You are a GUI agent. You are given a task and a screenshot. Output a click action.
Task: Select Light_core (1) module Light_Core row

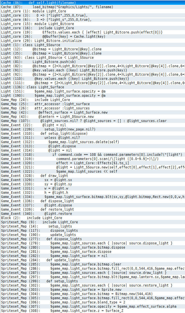tap(92, 11)
